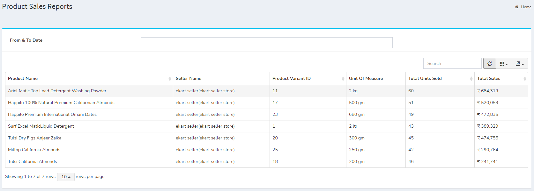
Task: Open the columns visibility grid dropdown
Action: click(504, 63)
